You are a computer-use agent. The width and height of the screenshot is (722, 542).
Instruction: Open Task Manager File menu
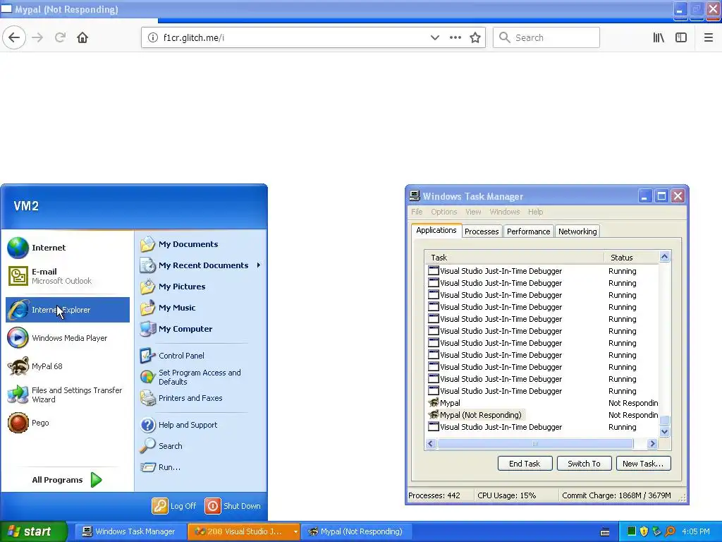pyautogui.click(x=417, y=212)
